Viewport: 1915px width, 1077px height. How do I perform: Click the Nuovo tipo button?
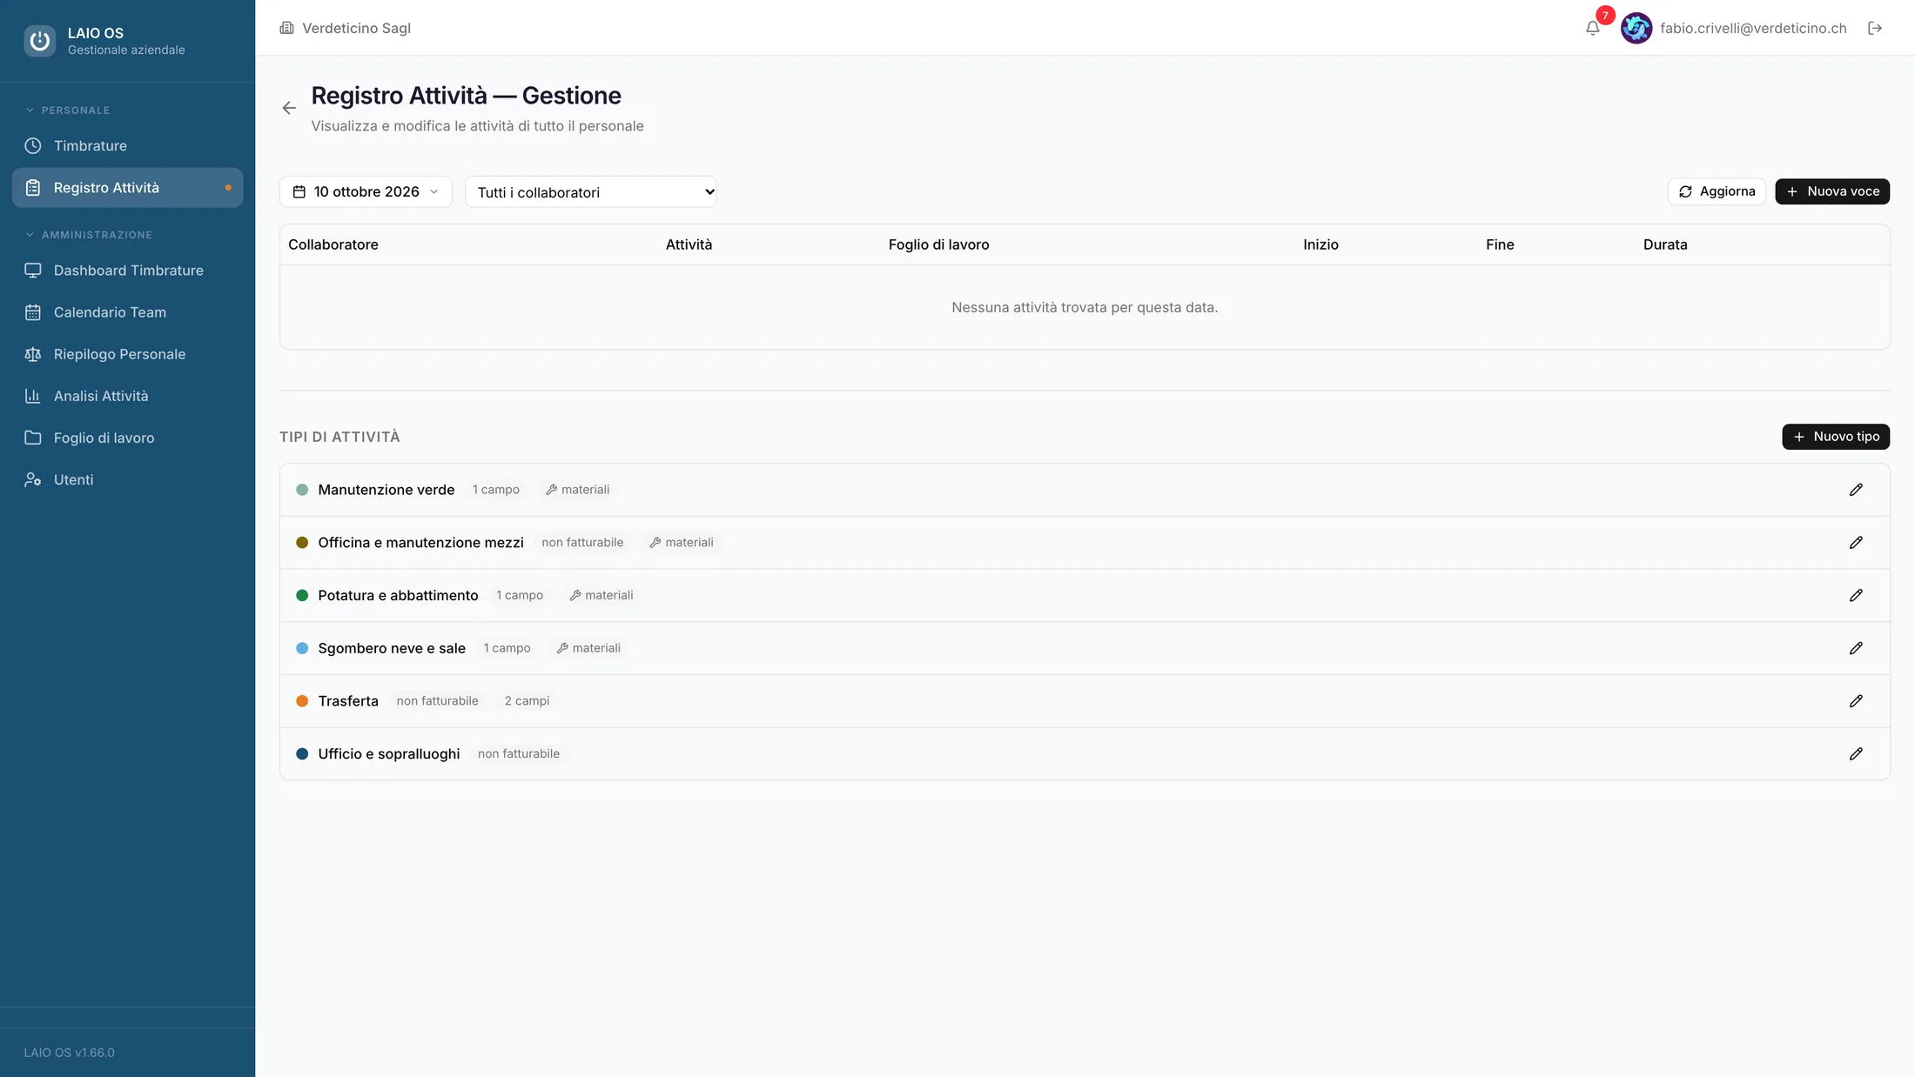1836,437
